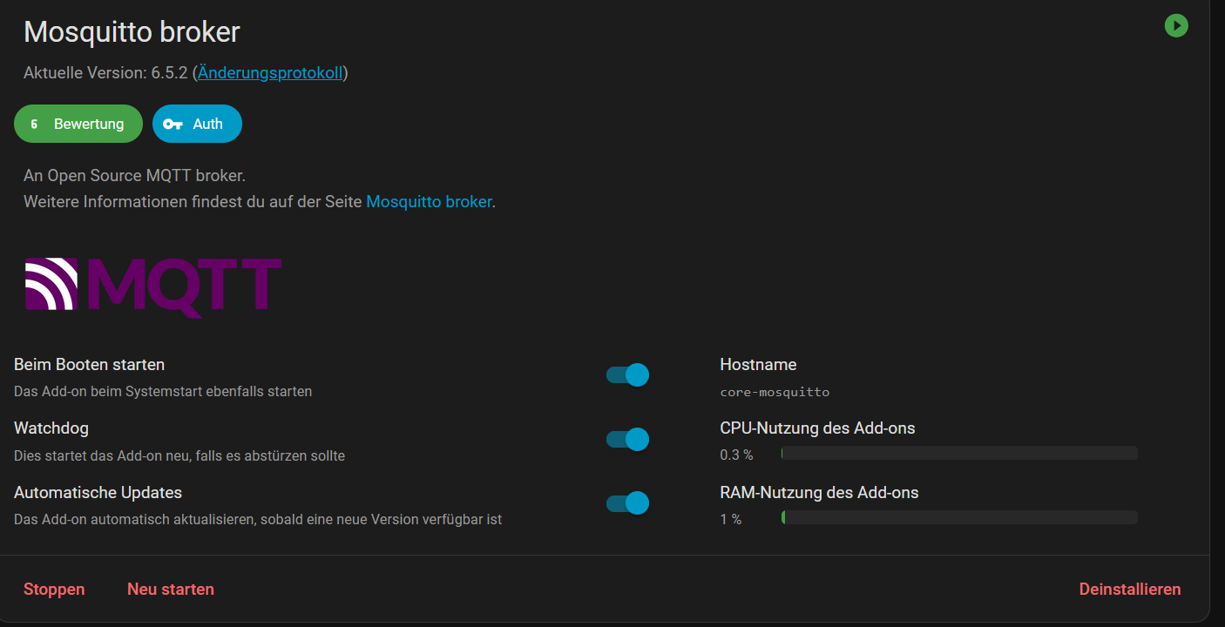Click the Auth chip label
The height and width of the screenshot is (627, 1225).
208,124
